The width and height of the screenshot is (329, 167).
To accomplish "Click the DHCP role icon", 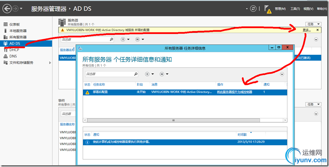I will tap(6, 50).
